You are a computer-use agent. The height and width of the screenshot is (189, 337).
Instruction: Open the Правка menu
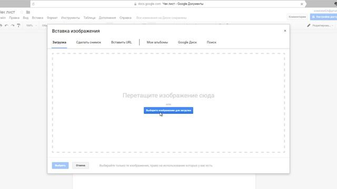[14, 18]
